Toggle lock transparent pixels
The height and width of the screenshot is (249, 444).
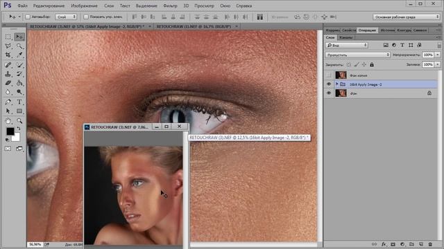[349, 64]
